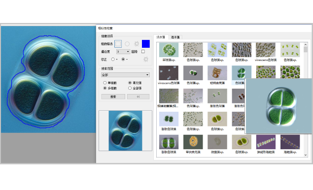Select the purple 海链藻sp. thumbnail
Screen dimensions: 313x190
click(290, 142)
